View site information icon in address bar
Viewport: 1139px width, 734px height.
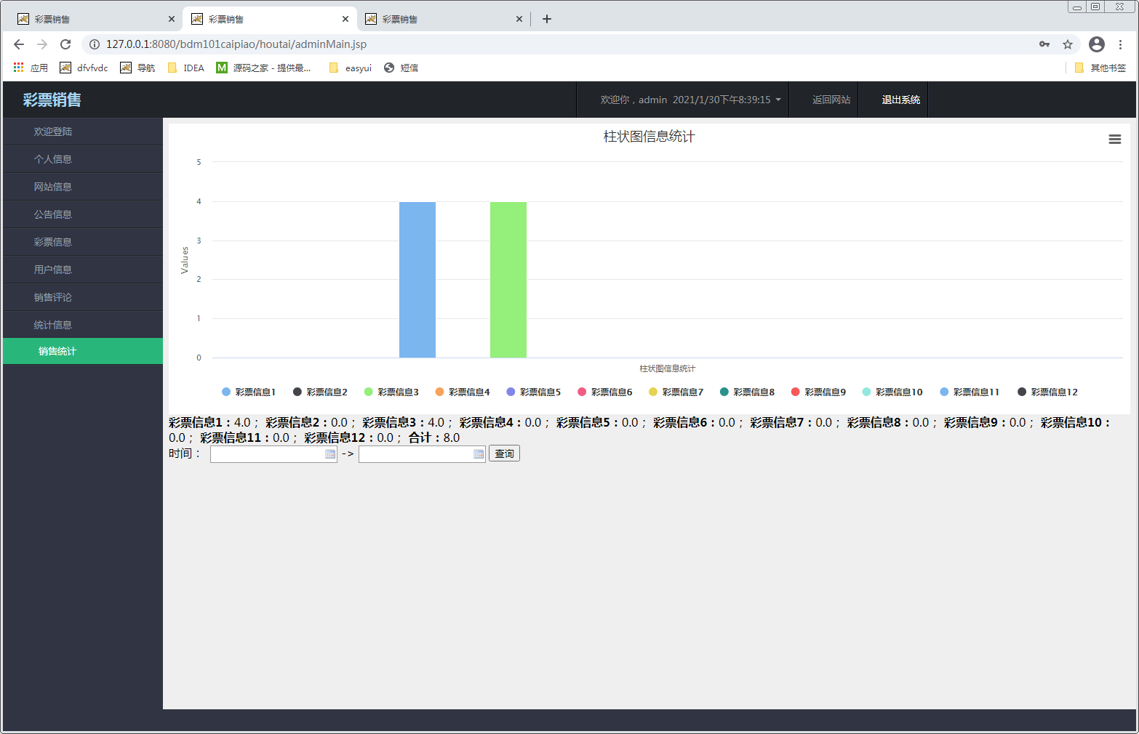(95, 44)
